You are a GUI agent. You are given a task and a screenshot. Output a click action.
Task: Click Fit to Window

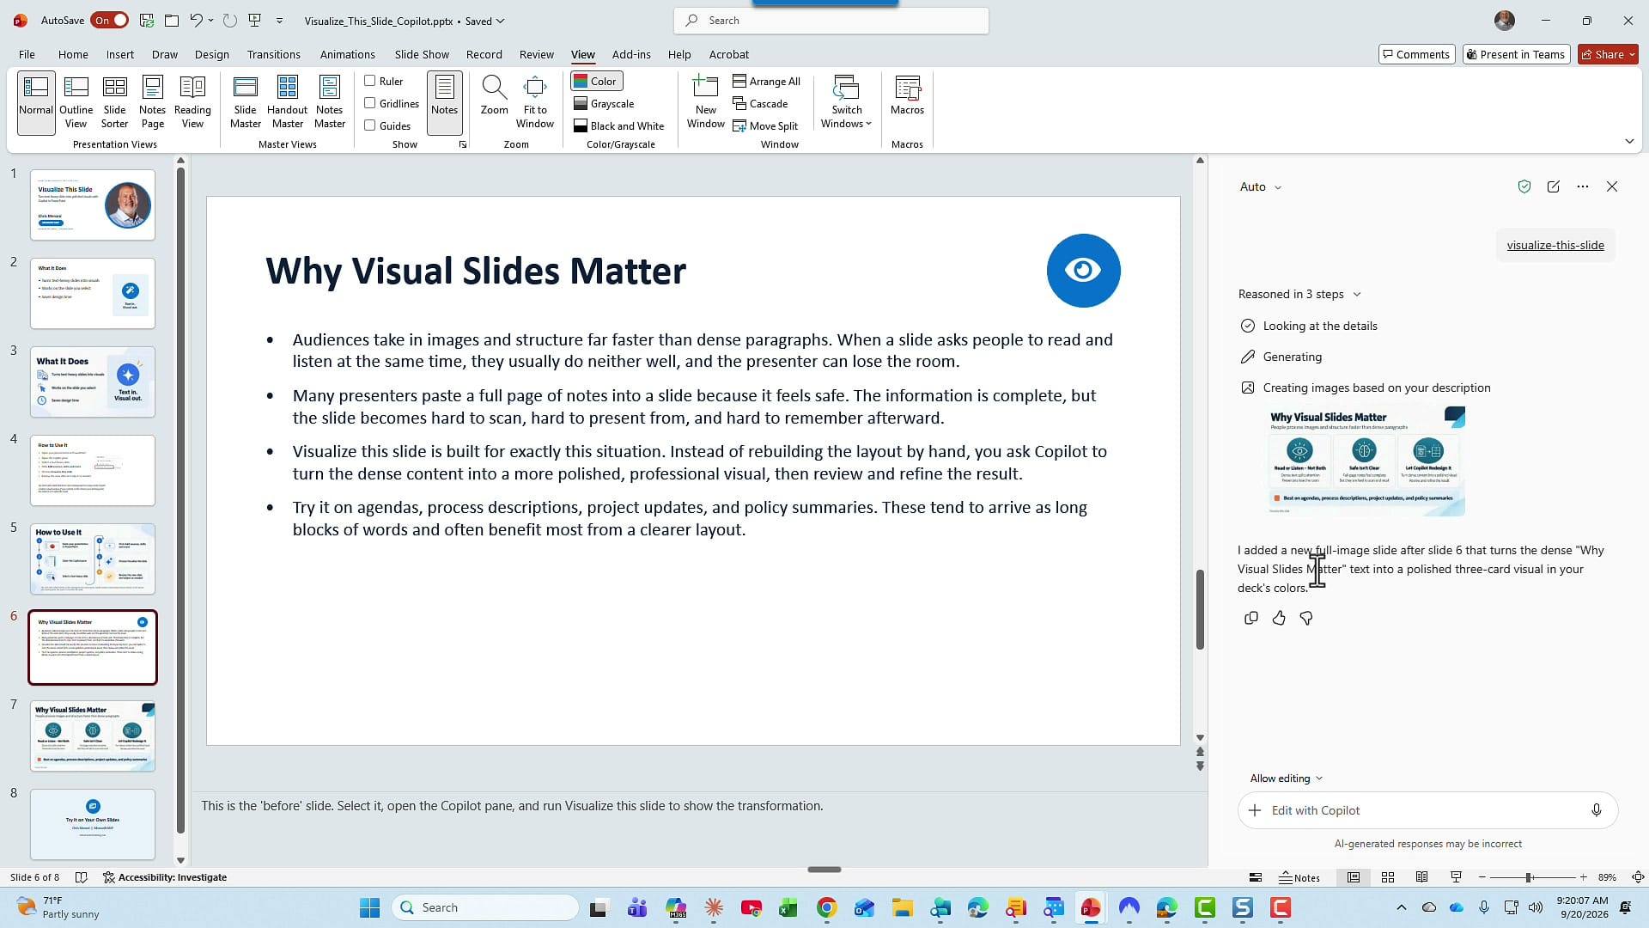click(x=535, y=102)
